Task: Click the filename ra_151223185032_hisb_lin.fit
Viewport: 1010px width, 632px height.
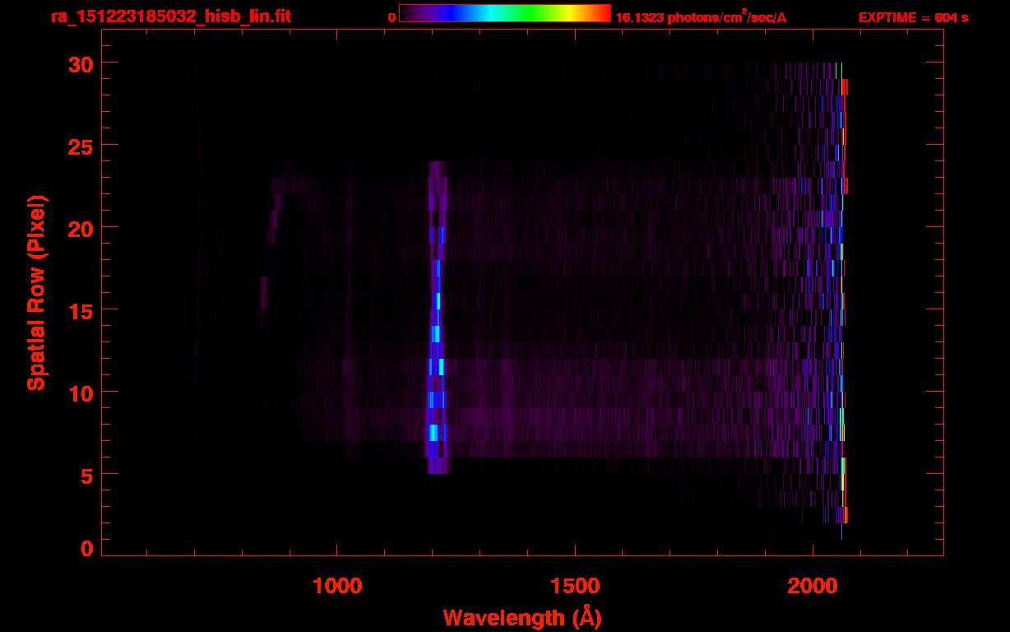Action: tap(170, 16)
